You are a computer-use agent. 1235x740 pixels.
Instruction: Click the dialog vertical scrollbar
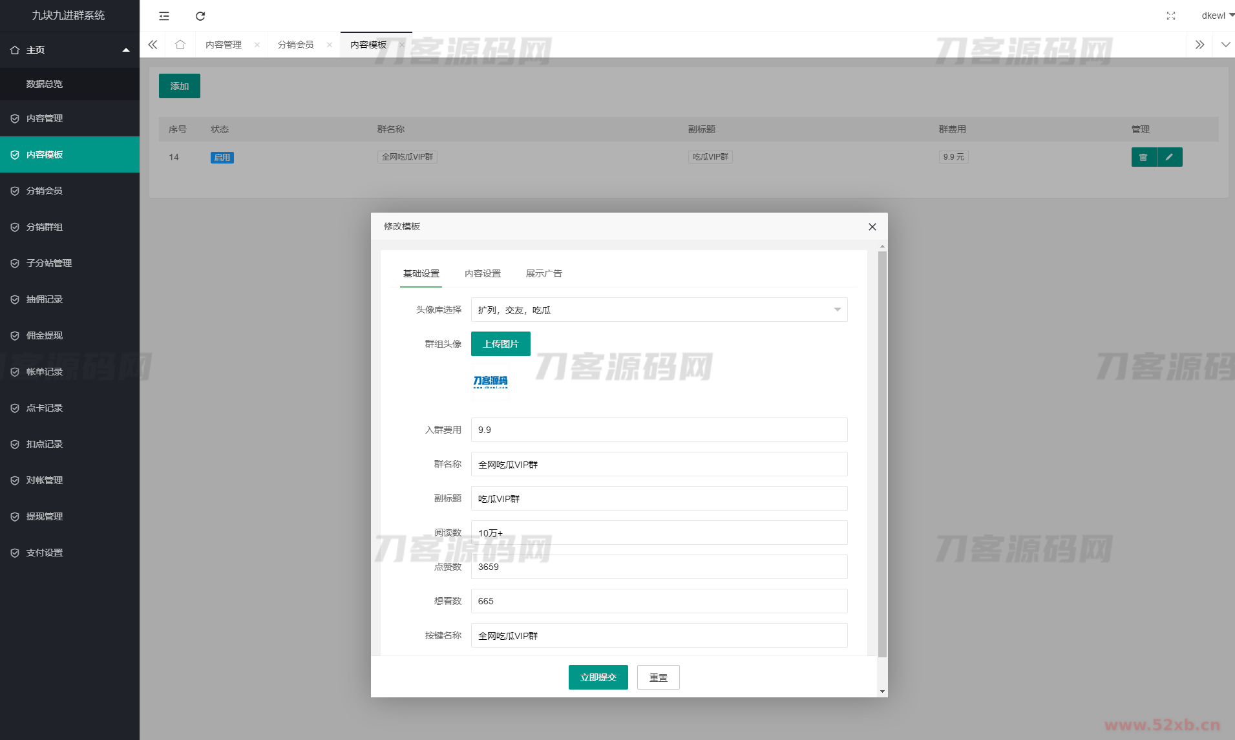[882, 452]
